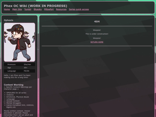The height and width of the screenshot is (117, 156).
Task: Click 'SPOILERS for all series' list item
Action: click(16, 93)
